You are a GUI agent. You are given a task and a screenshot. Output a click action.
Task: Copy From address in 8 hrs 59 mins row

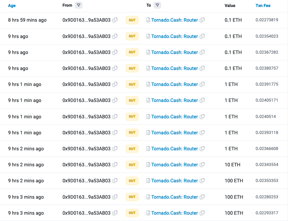[x=115, y=20]
